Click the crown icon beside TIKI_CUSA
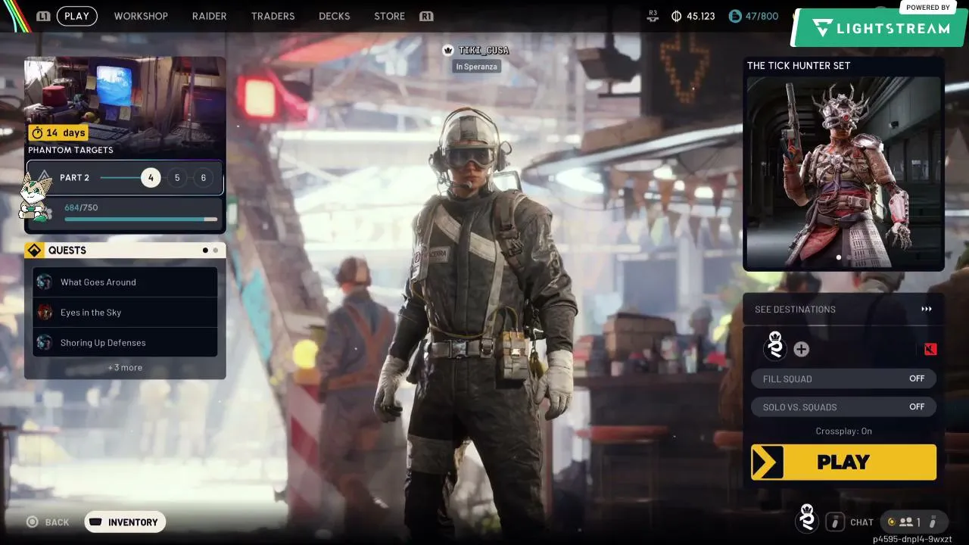Screen dimensions: 969x545 click(448, 51)
